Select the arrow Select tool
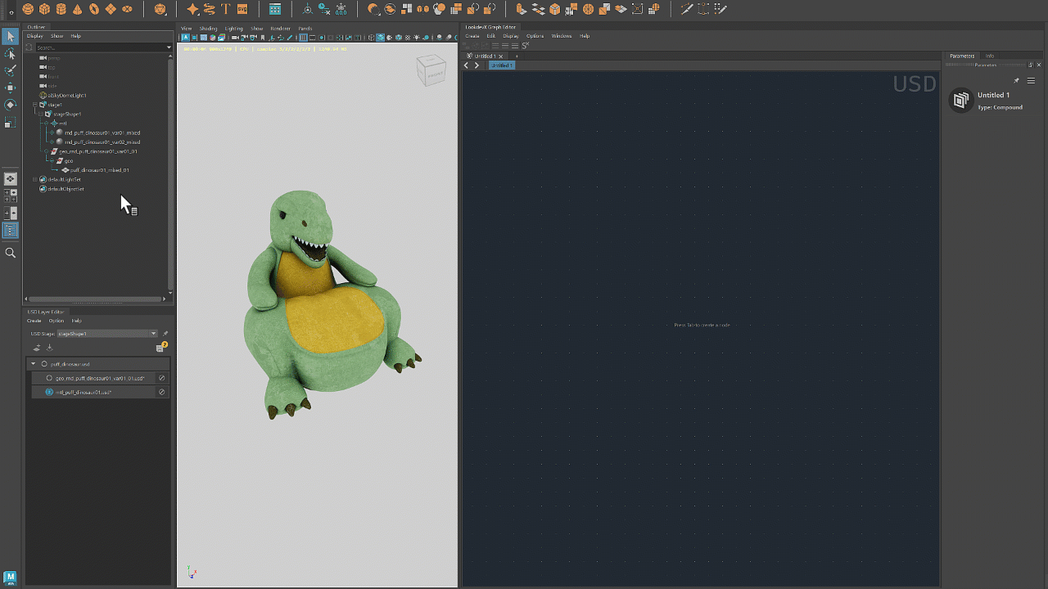 coord(11,38)
